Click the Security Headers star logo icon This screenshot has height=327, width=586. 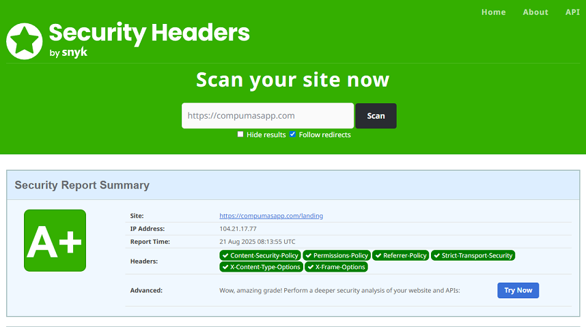pos(25,41)
